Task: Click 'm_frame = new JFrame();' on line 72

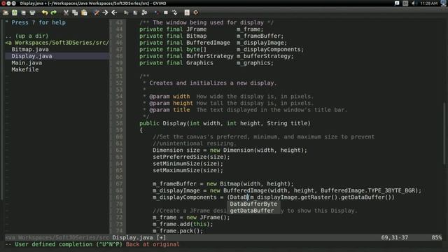Action: pos(191,218)
